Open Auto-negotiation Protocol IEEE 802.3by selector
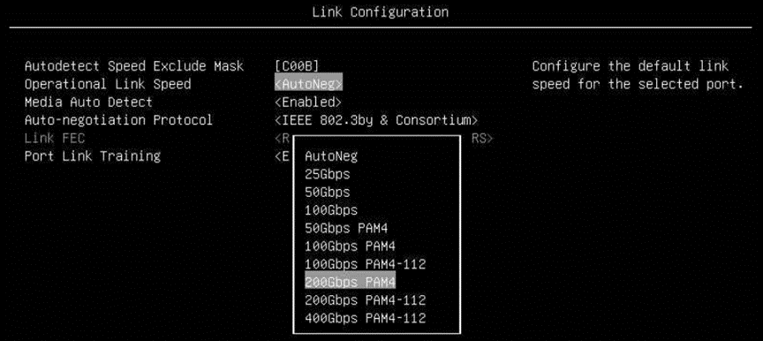 (376, 120)
